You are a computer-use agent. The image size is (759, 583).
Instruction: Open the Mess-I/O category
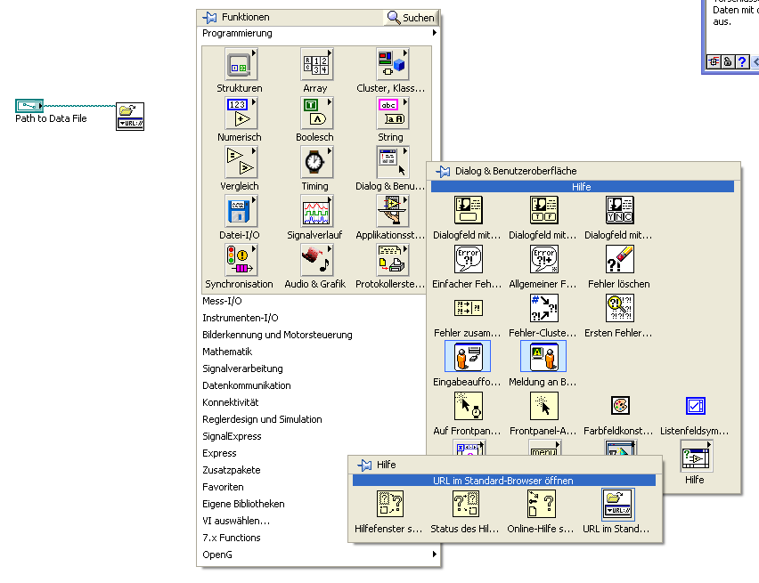tap(222, 301)
